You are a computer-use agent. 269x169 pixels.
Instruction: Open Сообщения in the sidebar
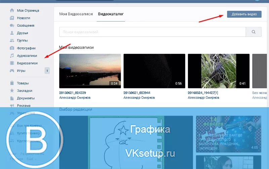point(26,26)
